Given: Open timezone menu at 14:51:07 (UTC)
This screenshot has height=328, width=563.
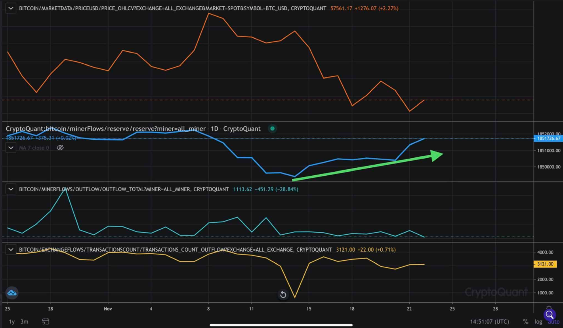Looking at the screenshot, I should [489, 322].
